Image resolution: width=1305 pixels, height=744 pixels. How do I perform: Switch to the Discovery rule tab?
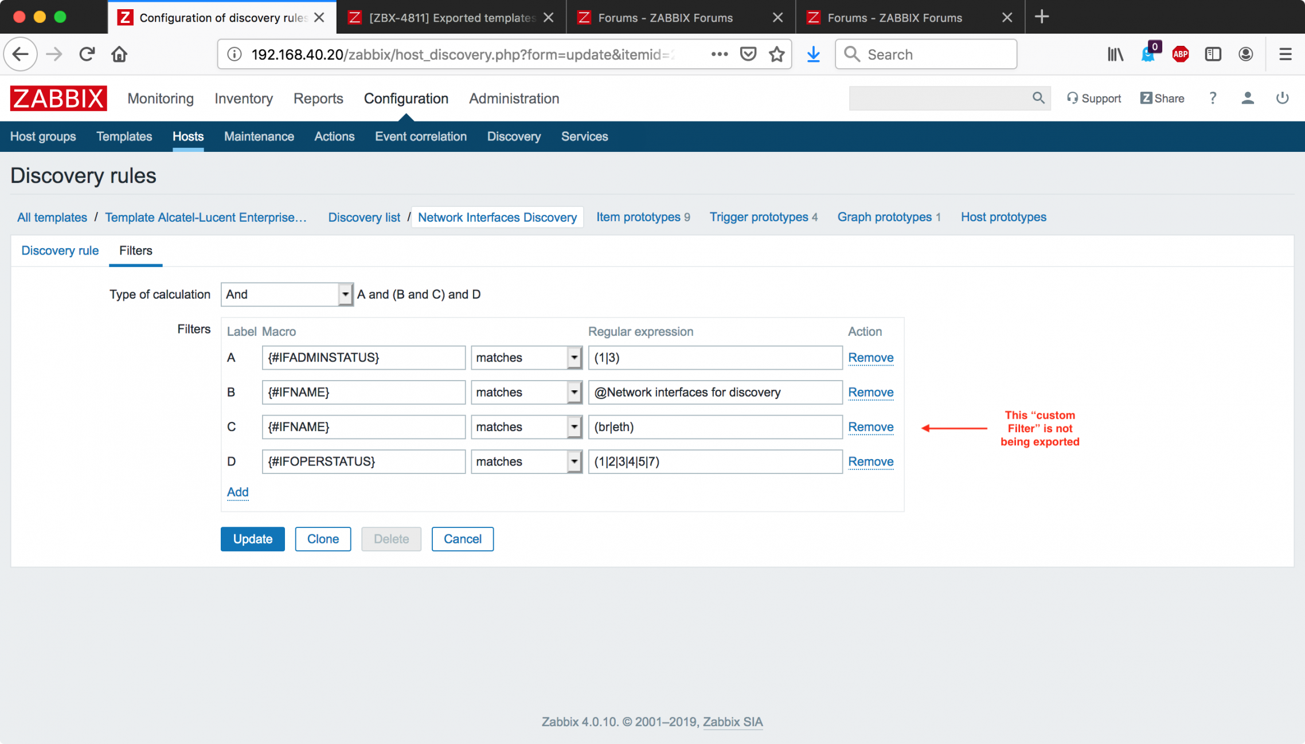point(60,250)
